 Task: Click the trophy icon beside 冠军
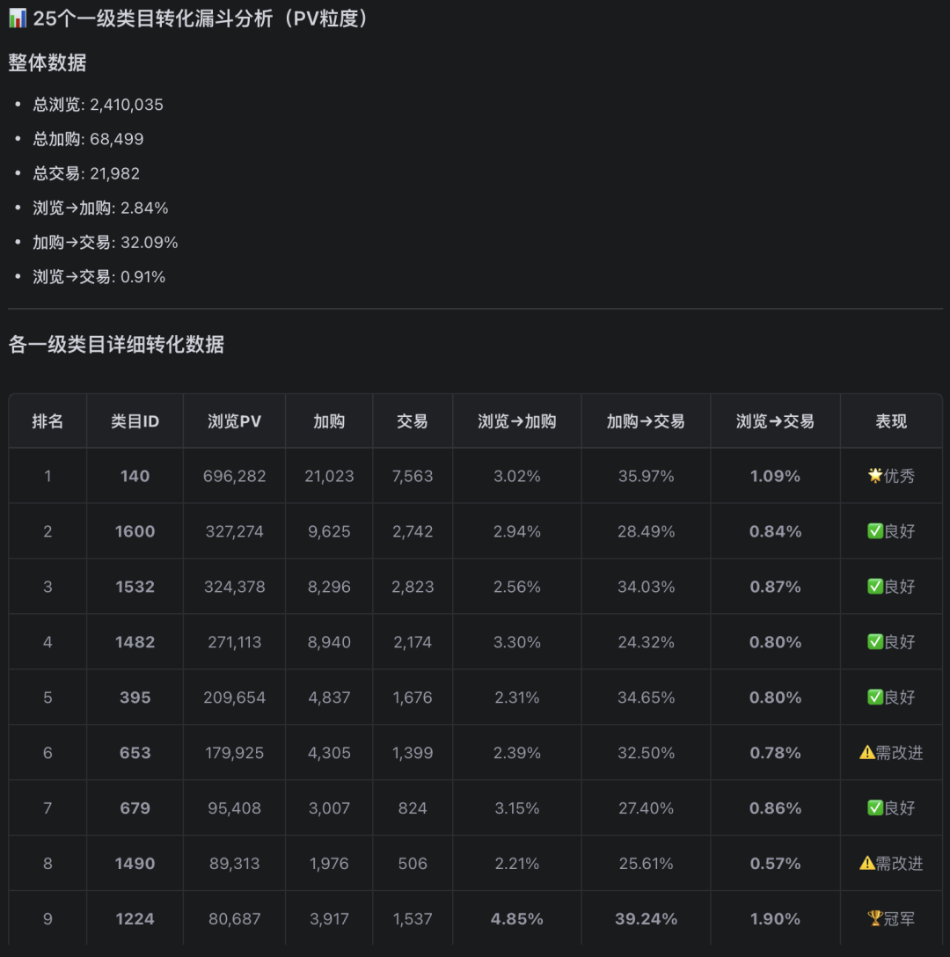(x=874, y=919)
